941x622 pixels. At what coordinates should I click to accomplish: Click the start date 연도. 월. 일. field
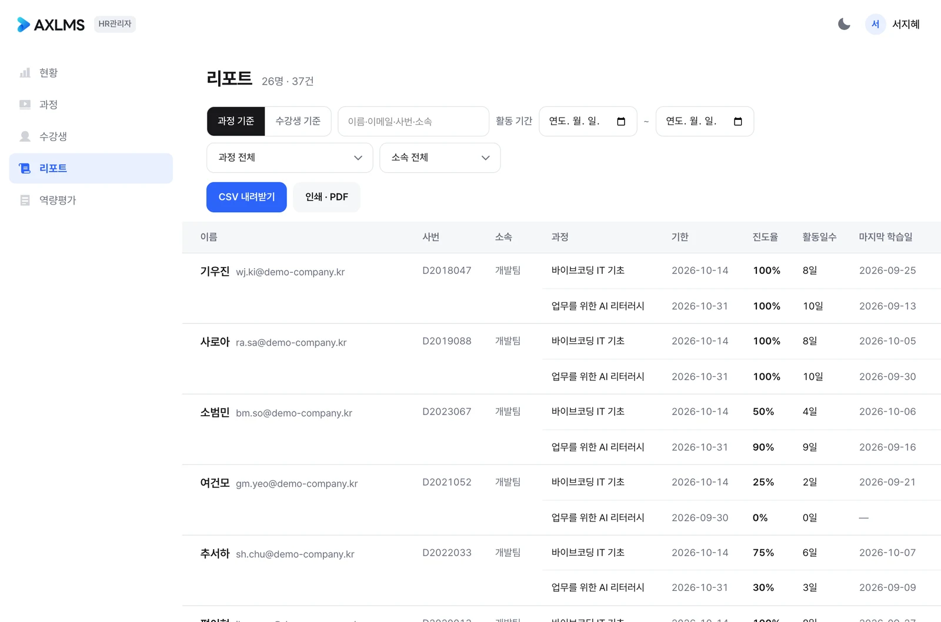[x=588, y=121]
